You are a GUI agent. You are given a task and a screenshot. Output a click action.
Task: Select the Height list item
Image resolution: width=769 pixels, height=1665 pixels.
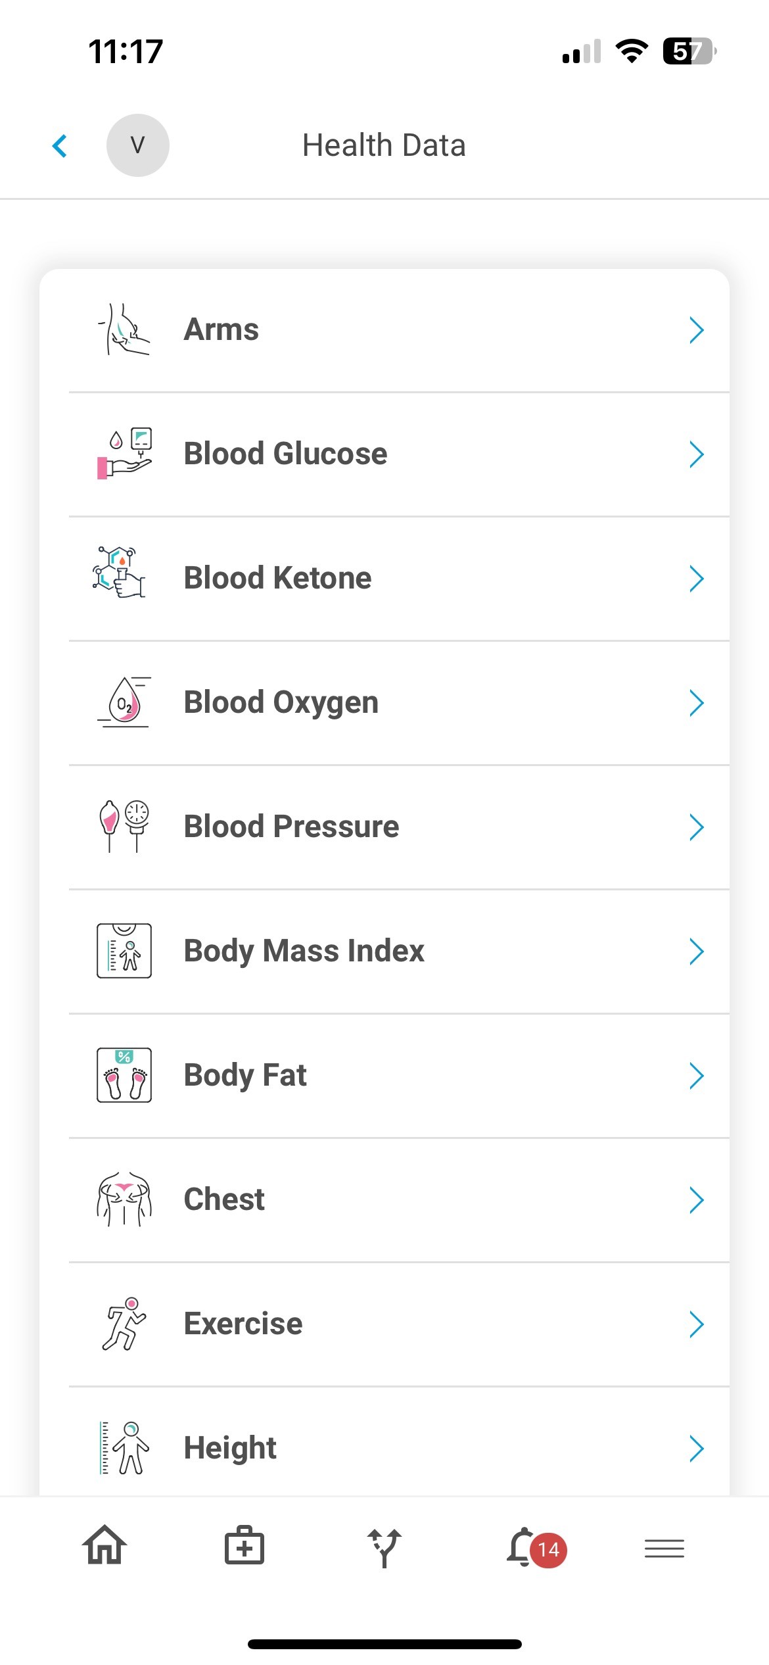tap(231, 1448)
